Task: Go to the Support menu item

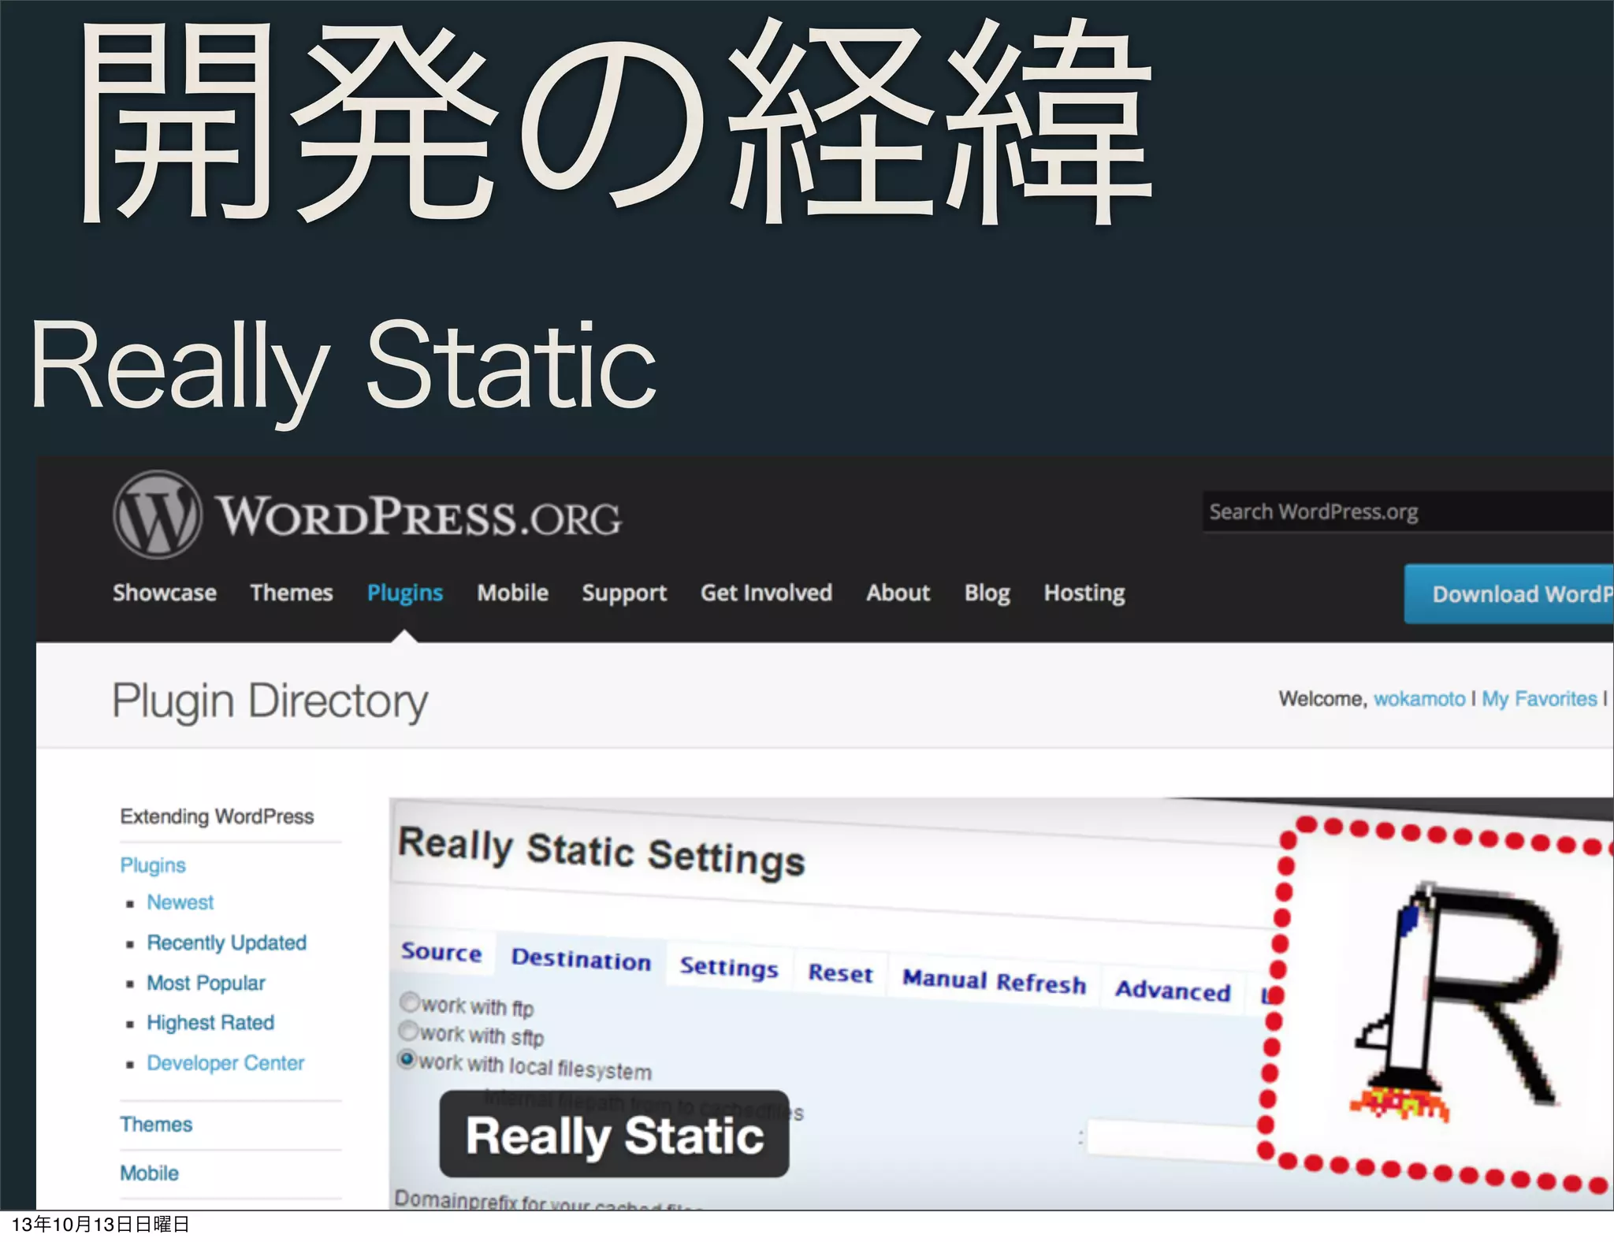Action: click(624, 593)
